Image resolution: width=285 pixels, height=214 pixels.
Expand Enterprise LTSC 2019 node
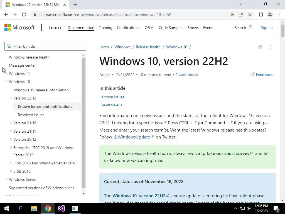(11, 148)
